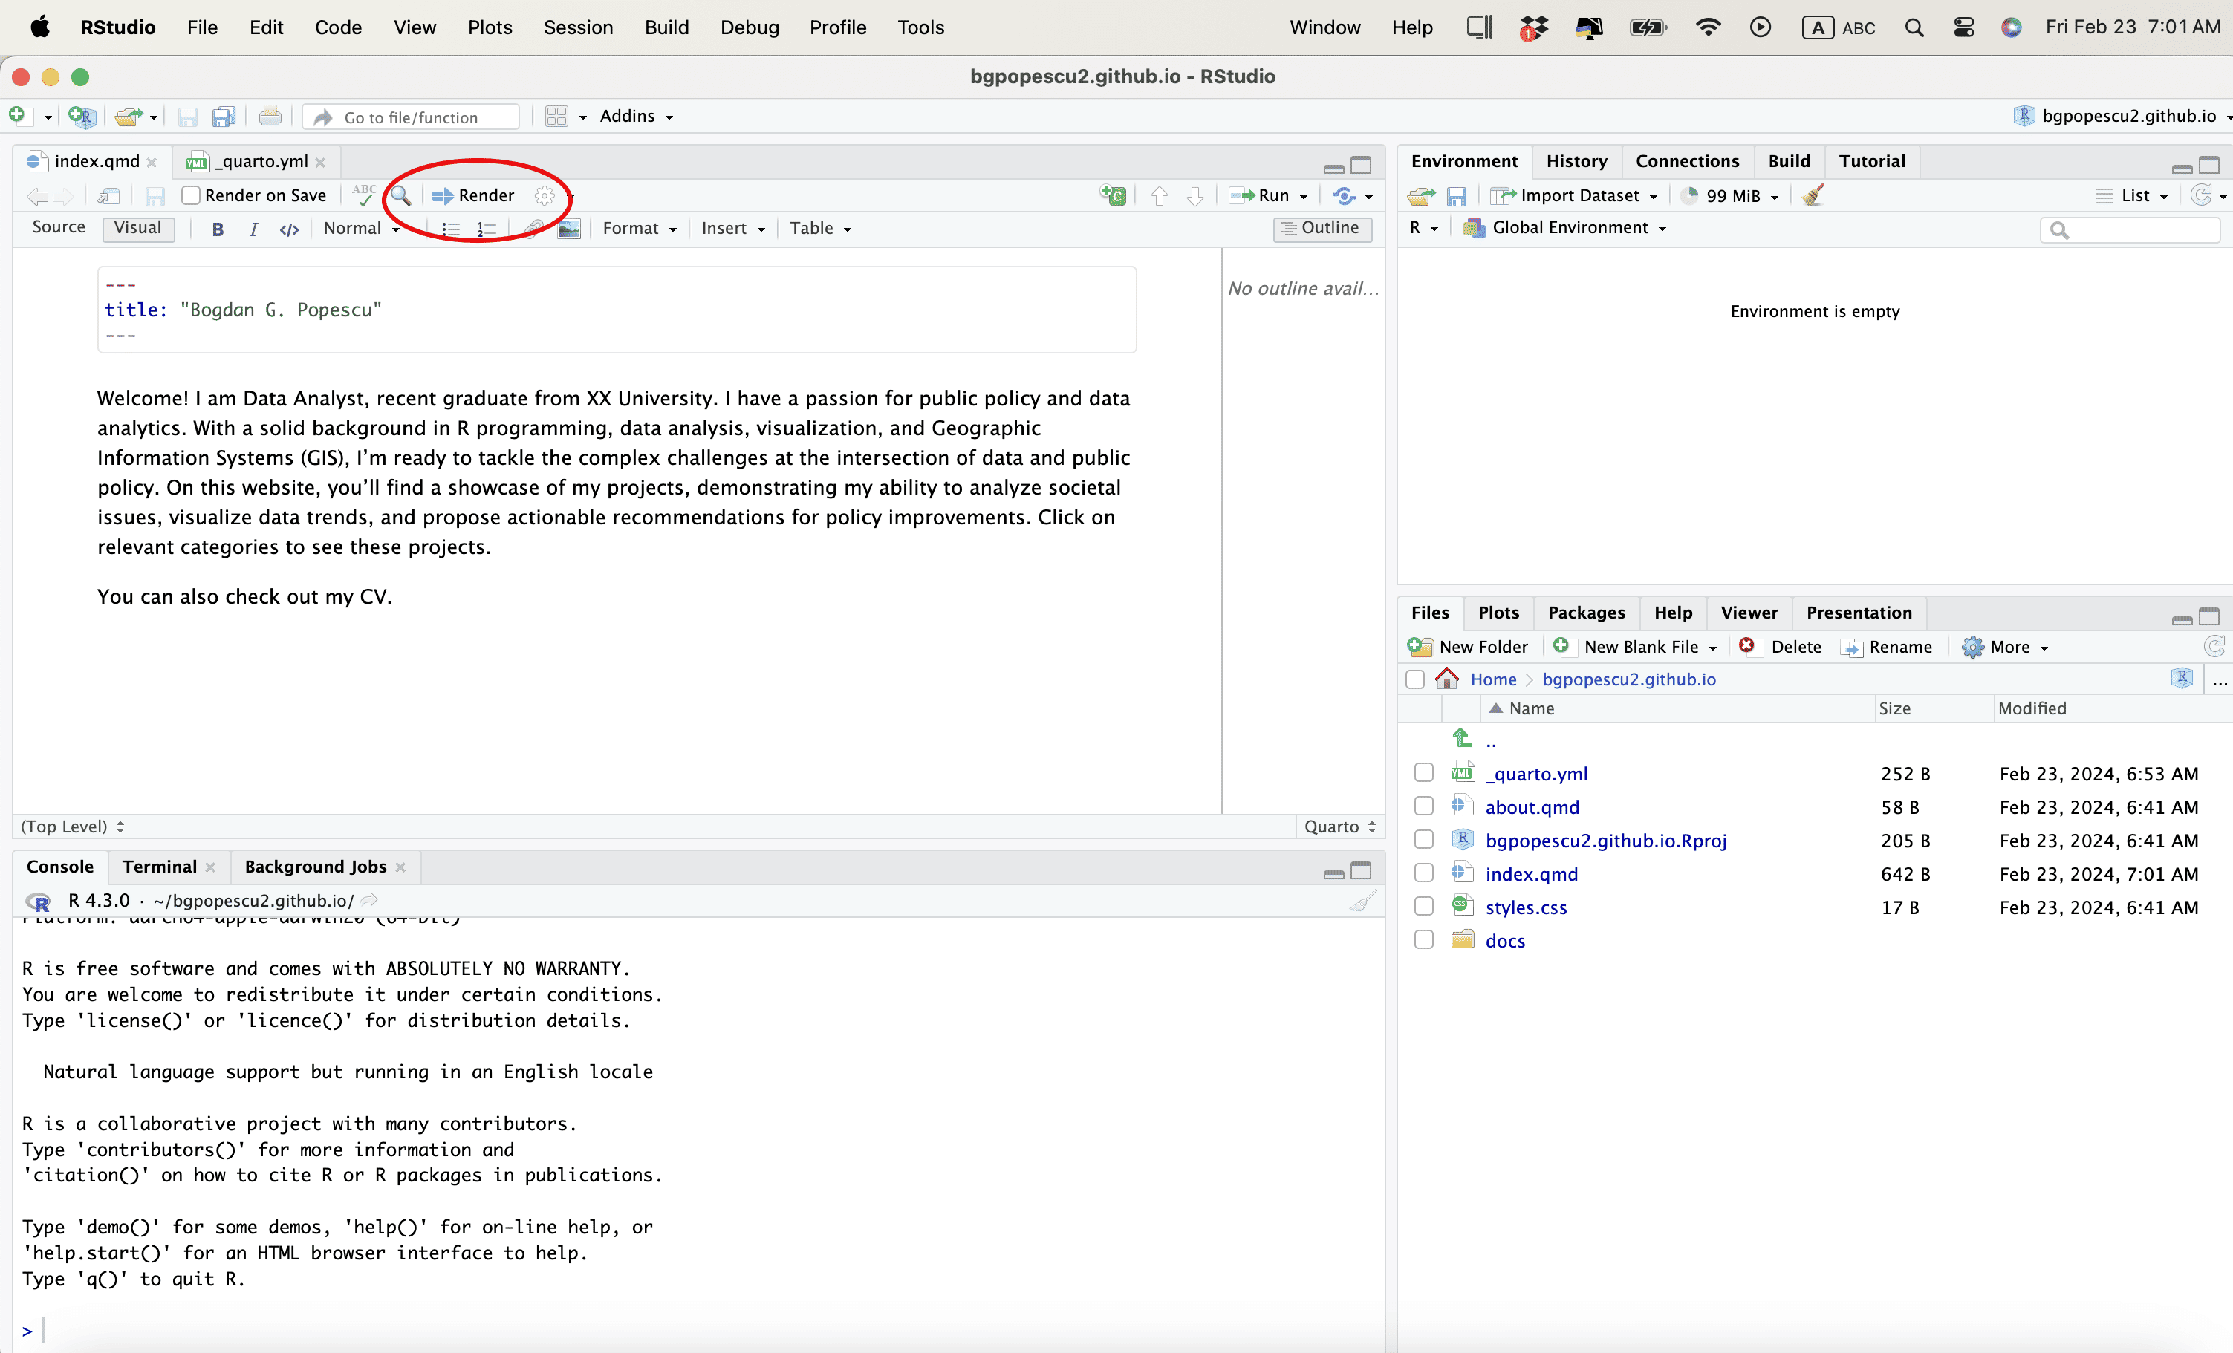The height and width of the screenshot is (1353, 2233).
Task: Click the Render button
Action: click(474, 195)
